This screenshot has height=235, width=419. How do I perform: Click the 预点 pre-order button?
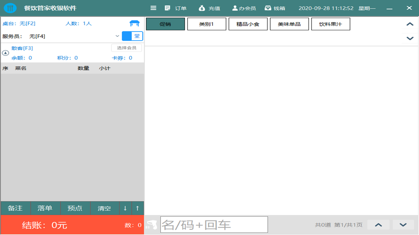click(x=75, y=208)
